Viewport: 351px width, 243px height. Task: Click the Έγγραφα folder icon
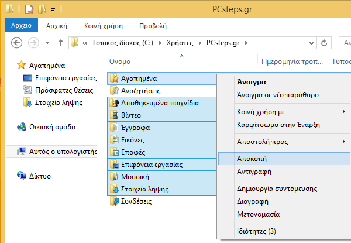pyautogui.click(x=114, y=128)
